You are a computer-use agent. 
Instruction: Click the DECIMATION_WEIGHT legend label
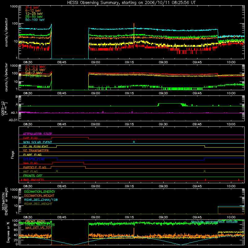pos(39,196)
